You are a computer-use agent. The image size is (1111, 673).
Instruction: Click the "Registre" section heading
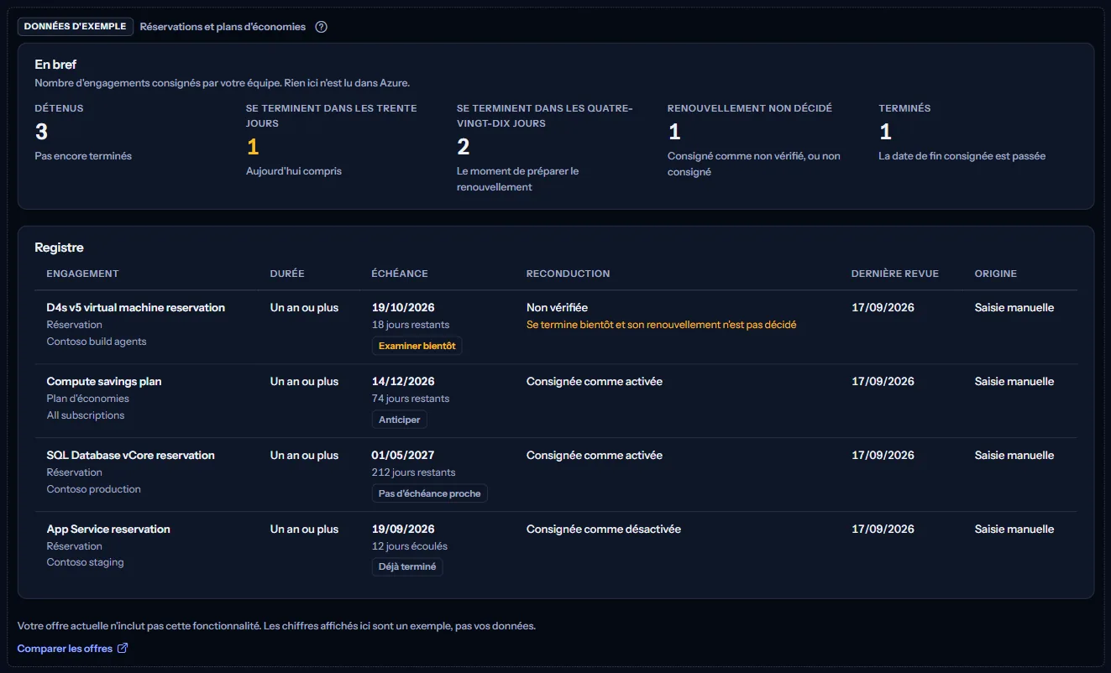tap(60, 248)
